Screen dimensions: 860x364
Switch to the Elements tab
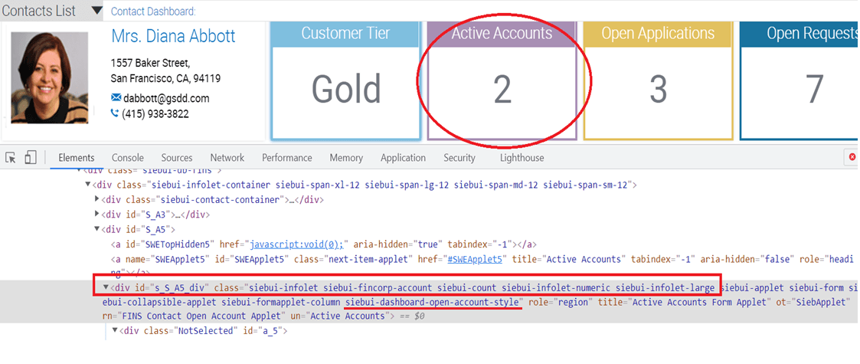point(77,158)
